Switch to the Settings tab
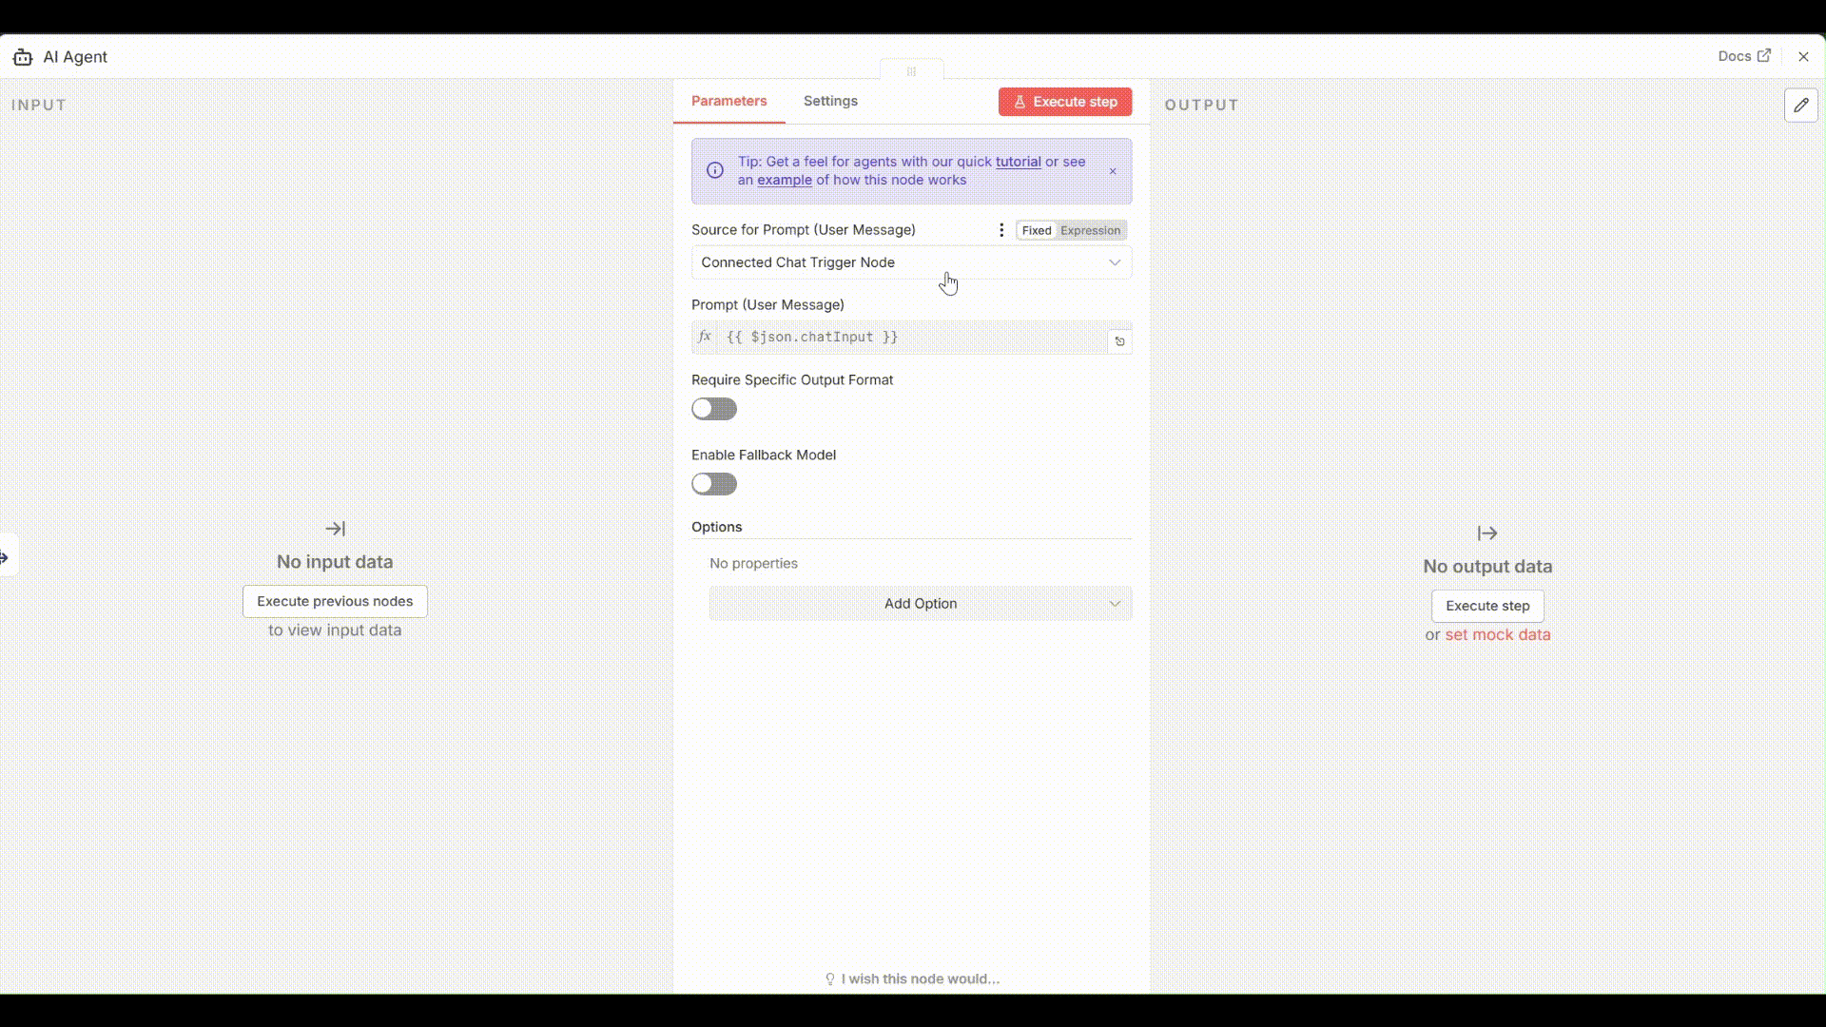This screenshot has height=1027, width=1826. click(830, 101)
